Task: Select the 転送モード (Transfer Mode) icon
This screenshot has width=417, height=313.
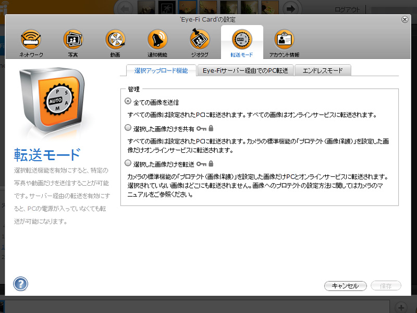Action: [241, 41]
